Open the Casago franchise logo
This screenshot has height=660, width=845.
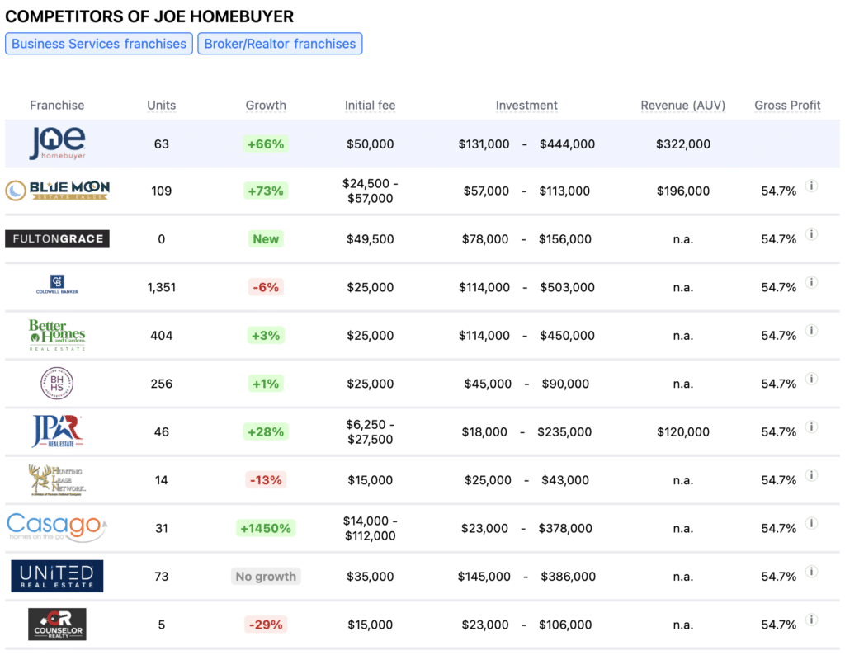point(57,527)
